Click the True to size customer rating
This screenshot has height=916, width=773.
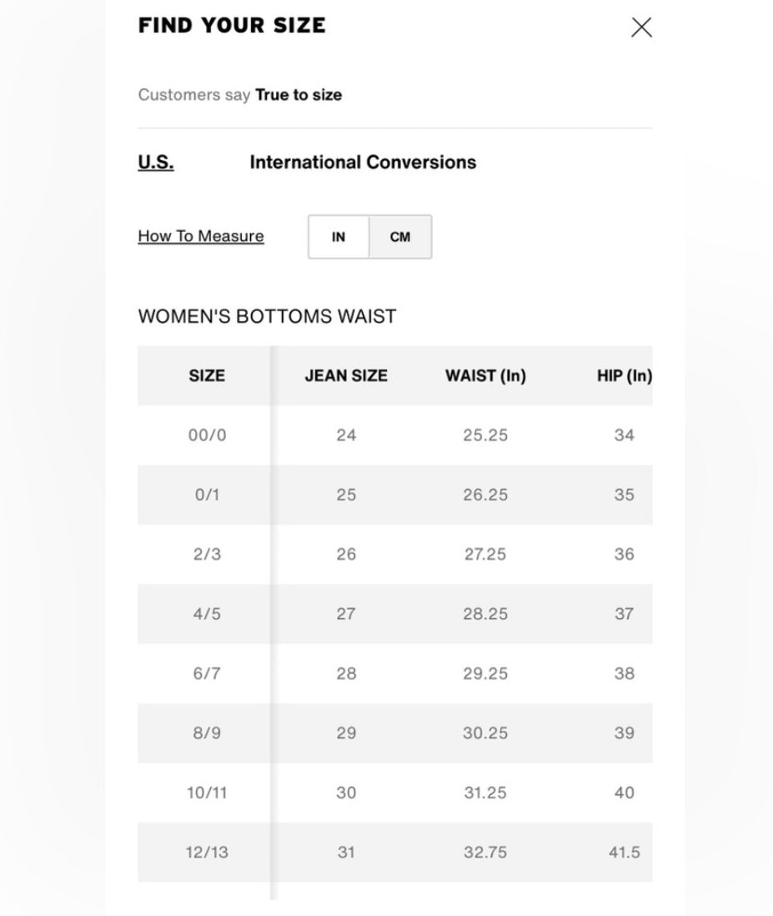(299, 94)
